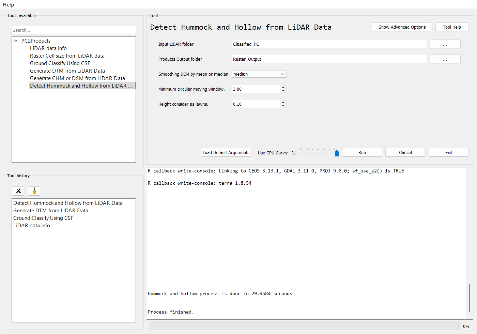Select Generate CHM or DSM from LiDAR Data

click(77, 78)
